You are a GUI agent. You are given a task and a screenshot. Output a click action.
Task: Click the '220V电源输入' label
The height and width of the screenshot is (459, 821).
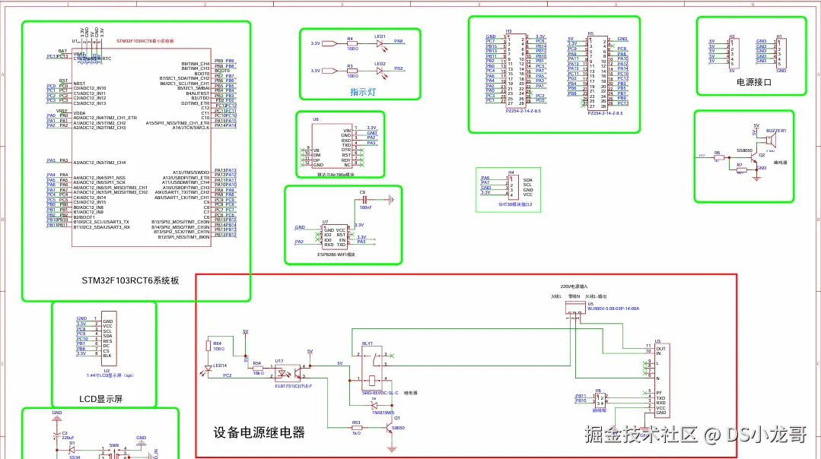coord(574,286)
